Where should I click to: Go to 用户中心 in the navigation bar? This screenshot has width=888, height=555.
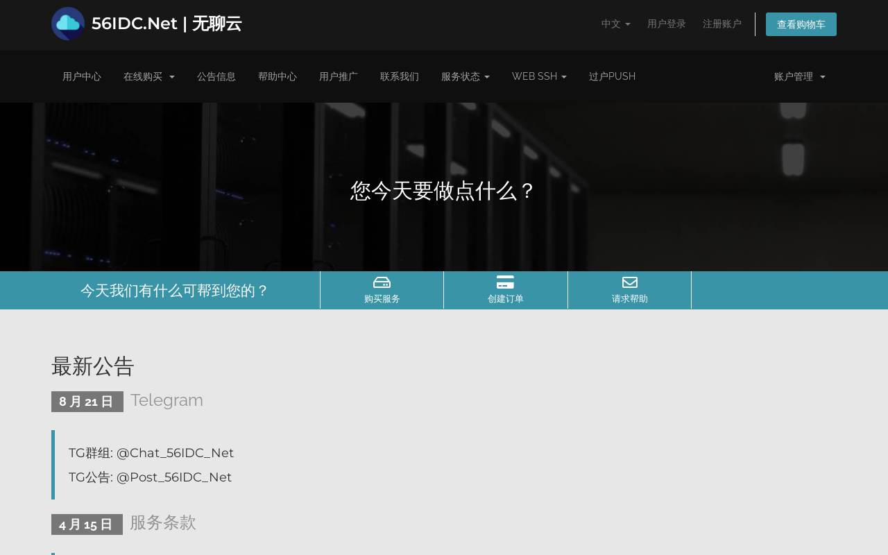pyautogui.click(x=82, y=76)
